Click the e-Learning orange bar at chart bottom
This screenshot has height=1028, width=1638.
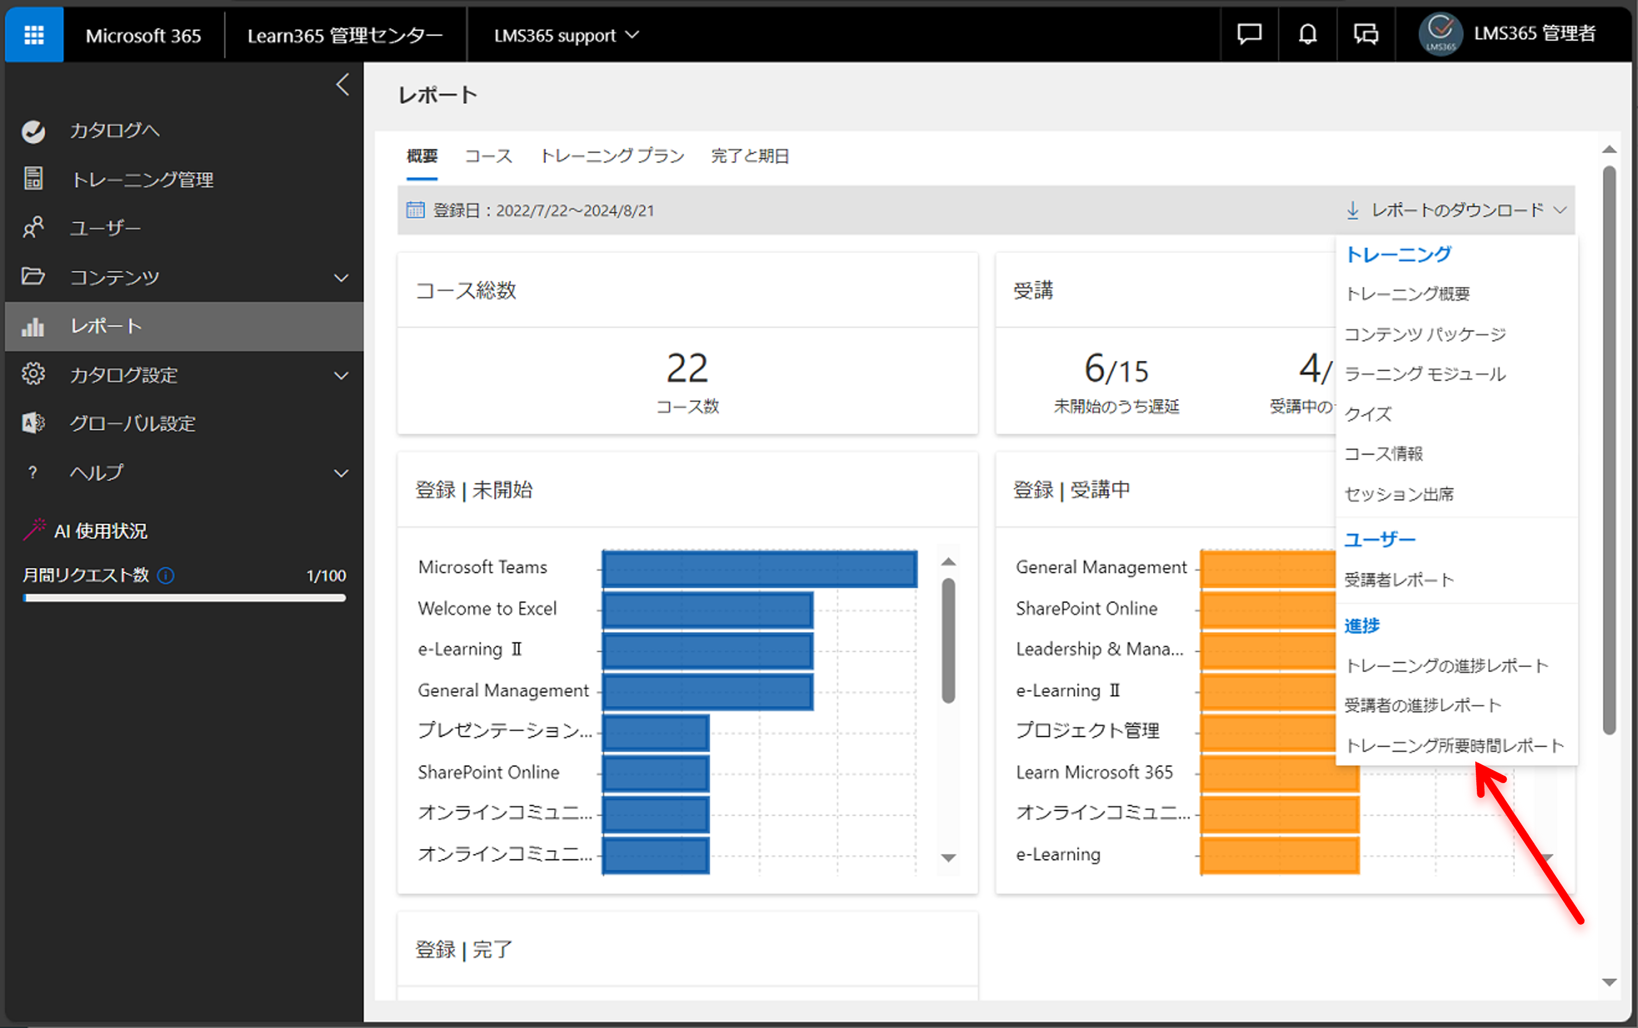pos(1280,855)
